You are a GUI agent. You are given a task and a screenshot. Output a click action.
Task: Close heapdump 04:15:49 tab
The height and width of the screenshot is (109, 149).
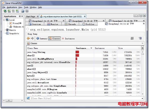pyautogui.click(x=64, y=21)
